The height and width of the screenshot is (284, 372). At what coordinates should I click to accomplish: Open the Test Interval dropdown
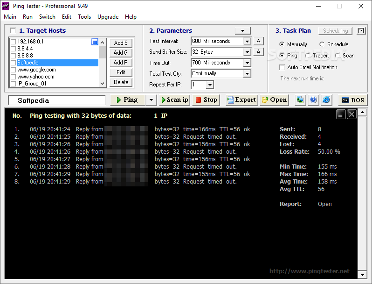pyautogui.click(x=247, y=42)
